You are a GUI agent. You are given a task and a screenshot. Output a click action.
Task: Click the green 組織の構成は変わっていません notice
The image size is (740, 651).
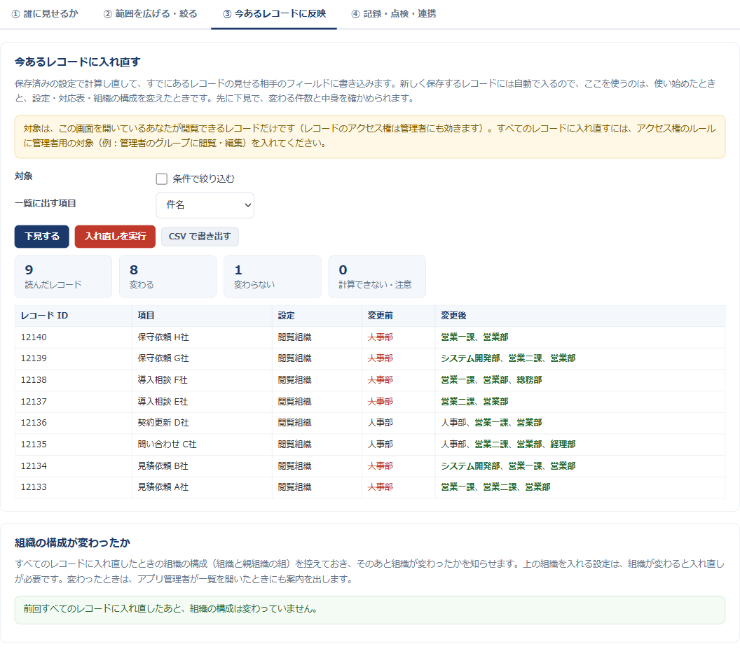click(x=369, y=610)
